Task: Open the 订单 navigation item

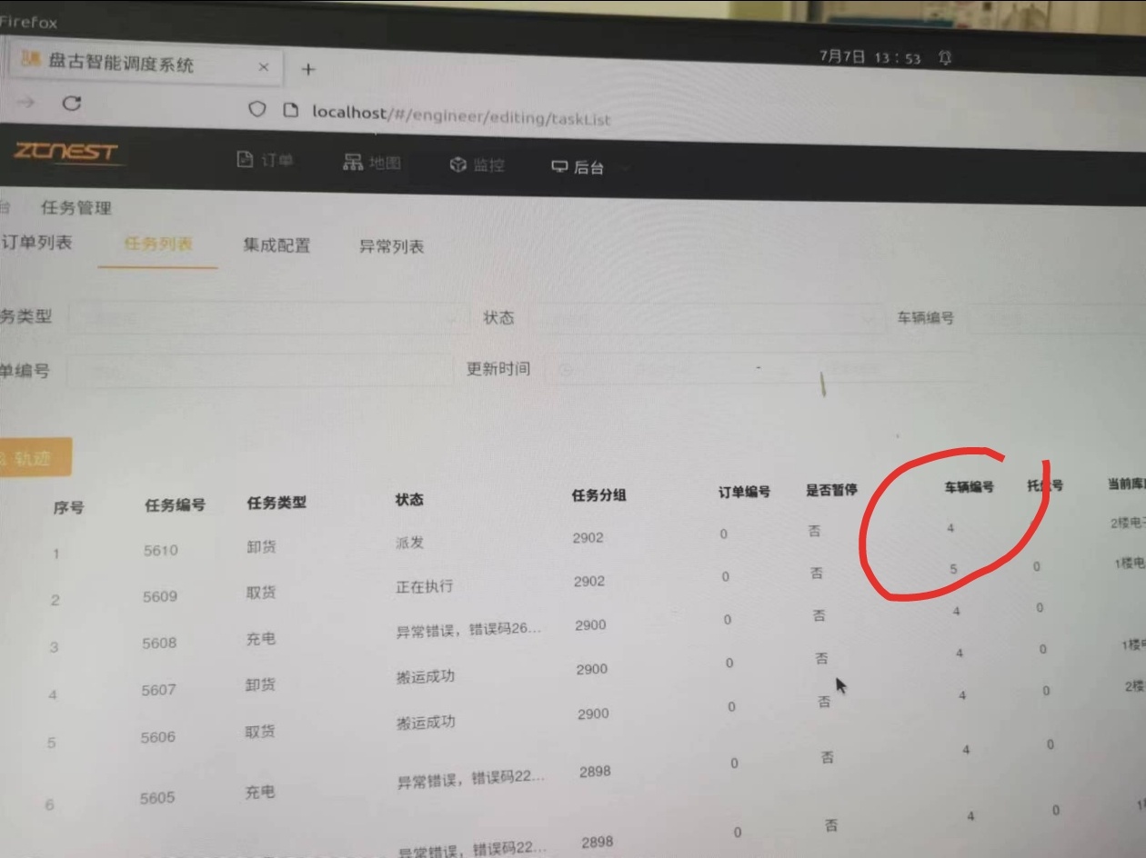Action: coord(266,160)
